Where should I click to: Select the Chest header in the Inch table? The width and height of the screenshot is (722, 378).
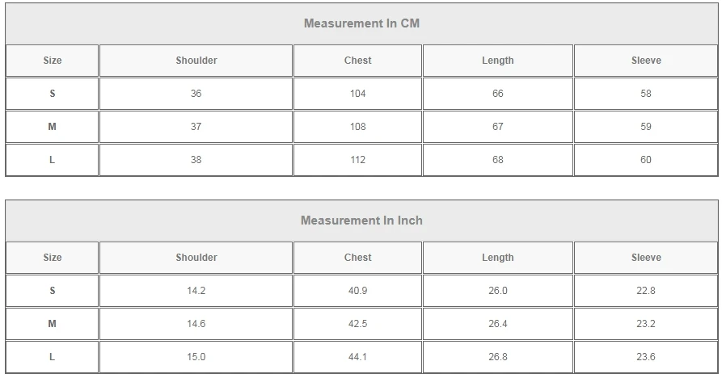357,258
